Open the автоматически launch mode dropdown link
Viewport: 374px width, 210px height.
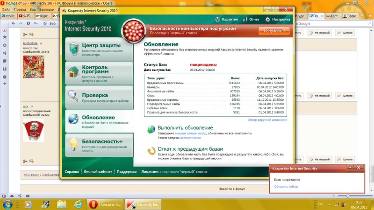(190, 138)
